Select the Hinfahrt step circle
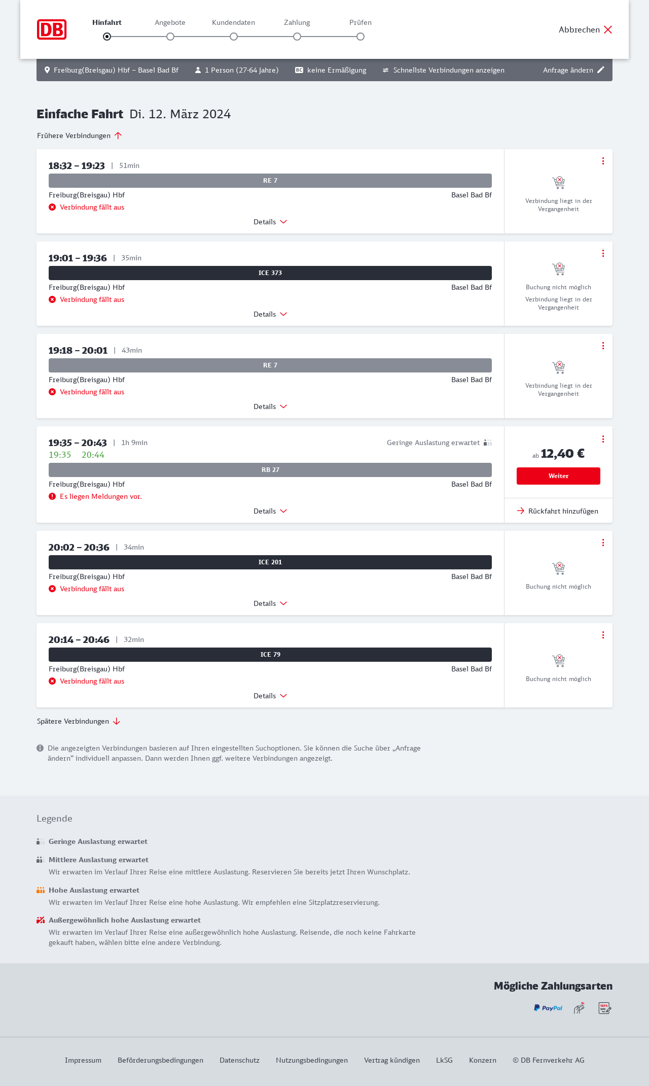Viewport: 649px width, 1086px height. coord(107,37)
